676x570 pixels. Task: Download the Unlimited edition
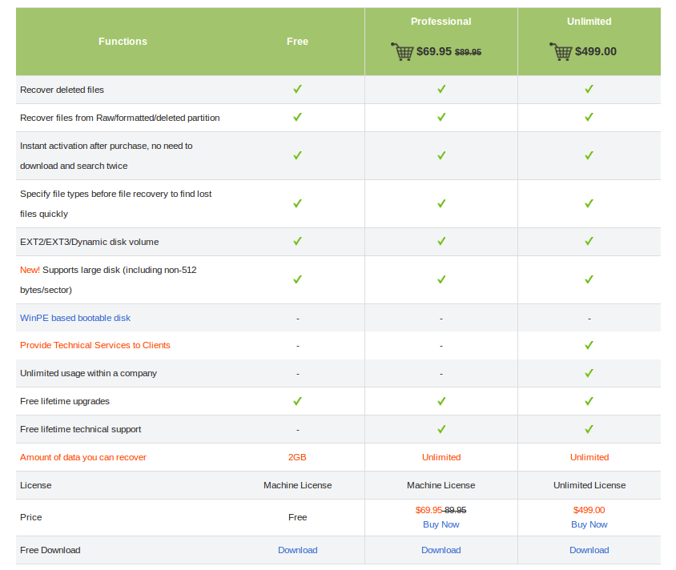(589, 550)
